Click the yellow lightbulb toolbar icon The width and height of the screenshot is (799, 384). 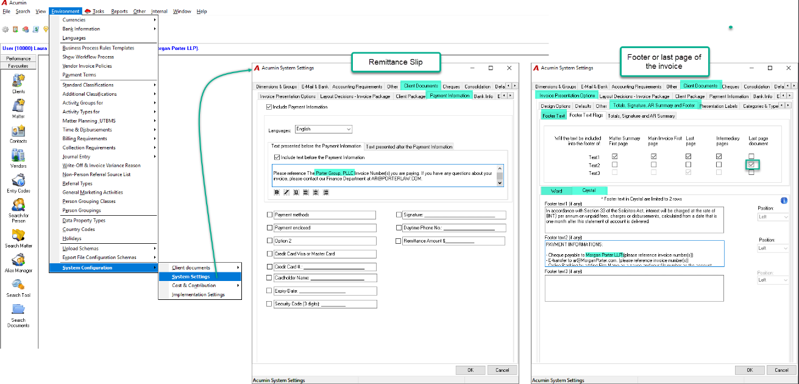[46, 29]
